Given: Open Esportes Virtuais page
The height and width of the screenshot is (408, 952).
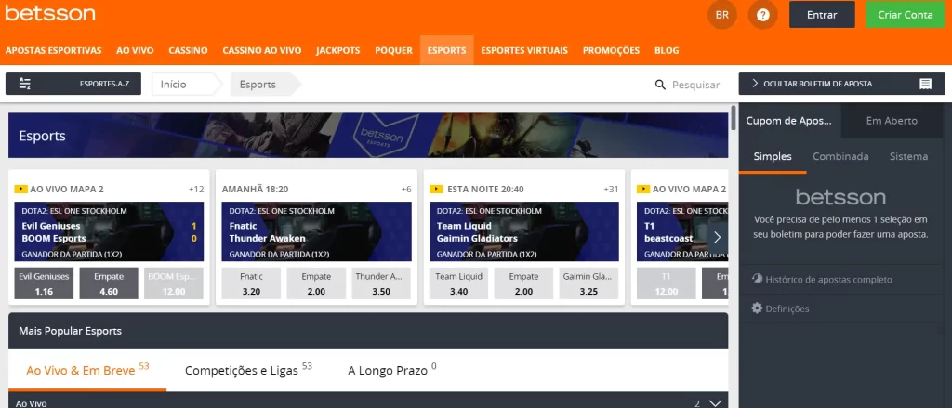Looking at the screenshot, I should (524, 50).
